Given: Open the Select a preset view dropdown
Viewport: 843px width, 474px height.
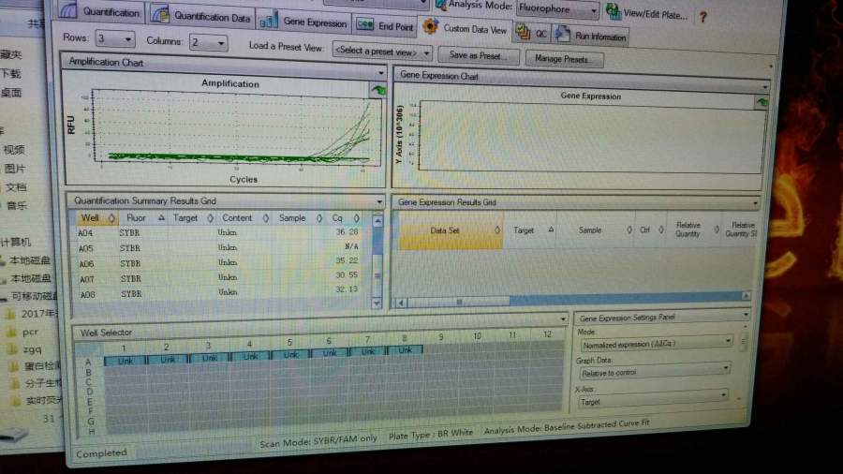Looking at the screenshot, I should pyautogui.click(x=382, y=52).
